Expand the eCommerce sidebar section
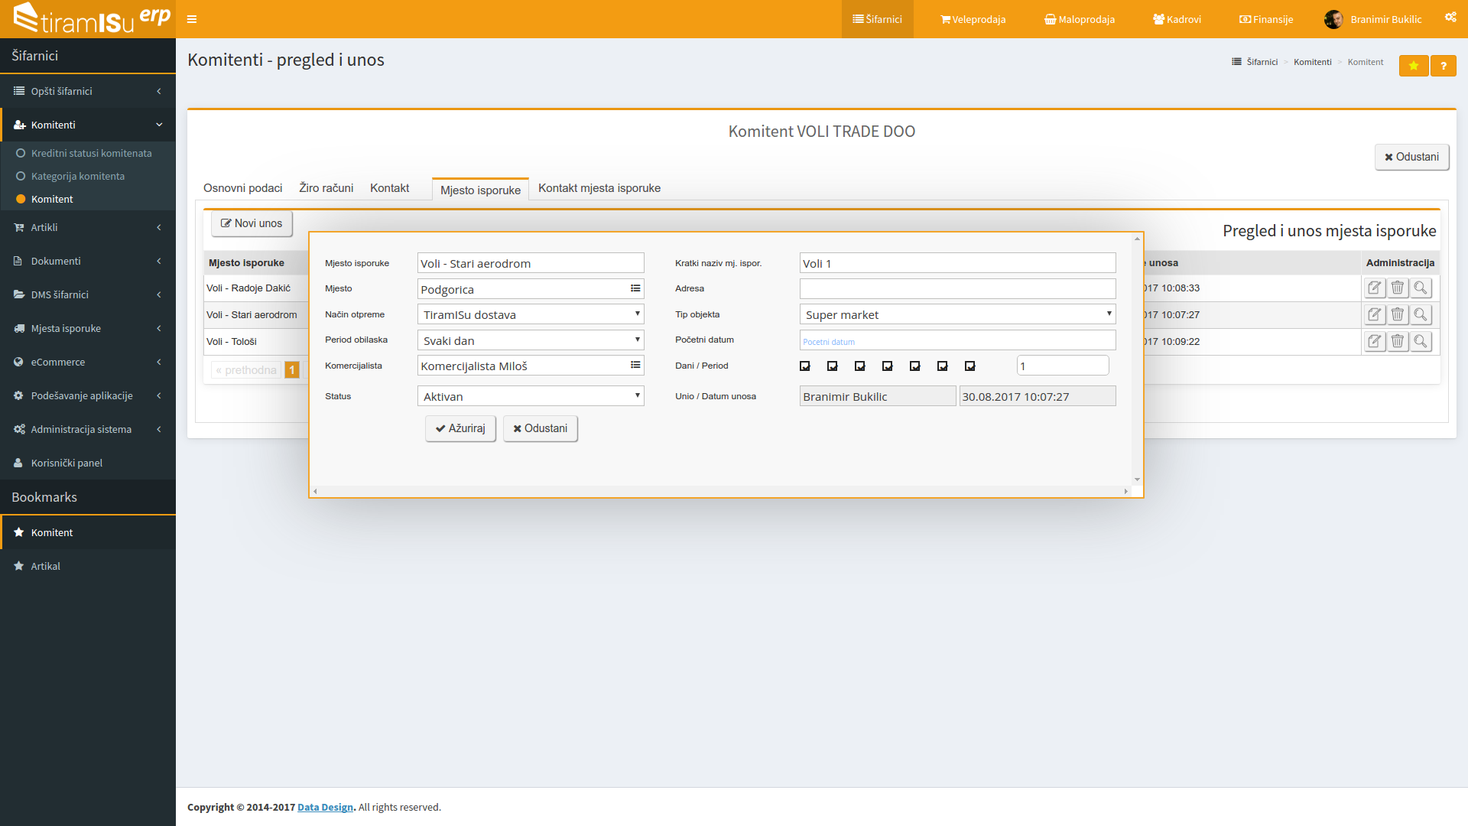Viewport: 1468px width, 826px height. click(88, 362)
